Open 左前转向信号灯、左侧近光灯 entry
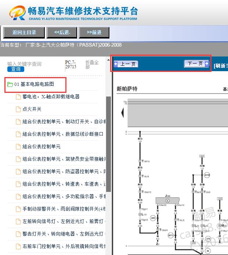228x255 pixels. (x=64, y=221)
